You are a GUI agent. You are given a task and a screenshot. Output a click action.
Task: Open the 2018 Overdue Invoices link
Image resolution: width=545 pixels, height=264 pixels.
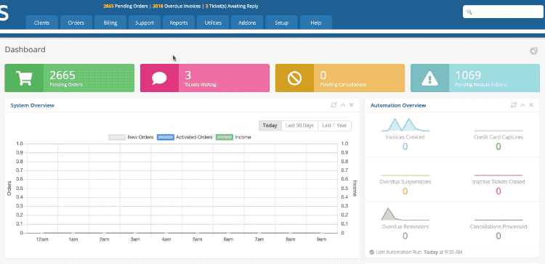[x=177, y=7]
